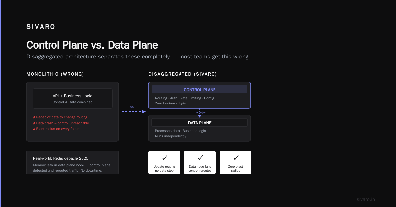Screen dimensions: 396x207
Task: Click the red X beside Data crash
Action: (x=34, y=123)
